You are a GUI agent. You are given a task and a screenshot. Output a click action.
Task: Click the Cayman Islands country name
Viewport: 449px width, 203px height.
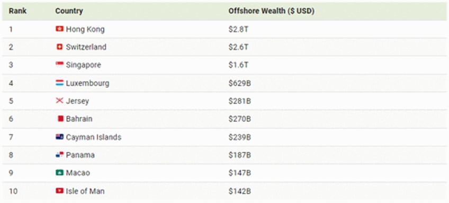coord(94,137)
